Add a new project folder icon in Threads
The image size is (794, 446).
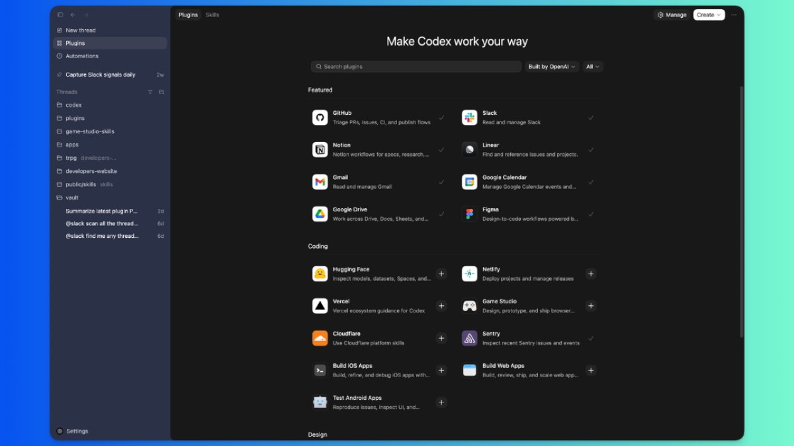161,92
